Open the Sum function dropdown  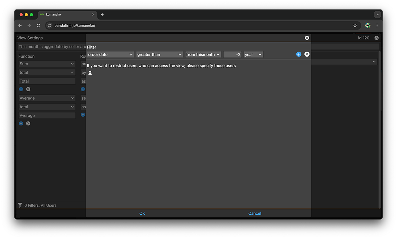click(x=47, y=64)
